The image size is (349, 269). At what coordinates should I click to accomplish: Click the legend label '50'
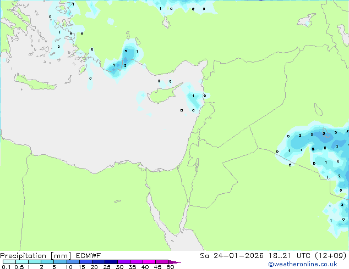coord(170,267)
